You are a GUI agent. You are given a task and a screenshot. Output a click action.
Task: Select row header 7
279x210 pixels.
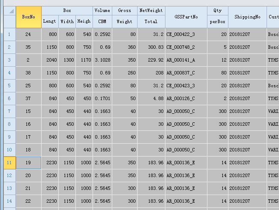[x=9, y=111]
